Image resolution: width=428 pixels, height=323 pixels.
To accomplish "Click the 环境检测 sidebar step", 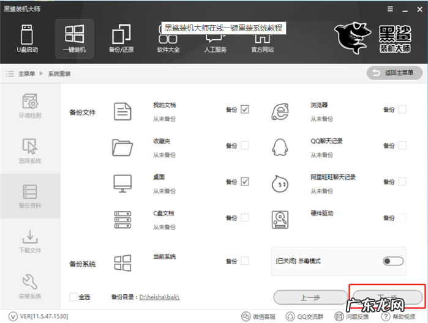I will tap(30, 106).
